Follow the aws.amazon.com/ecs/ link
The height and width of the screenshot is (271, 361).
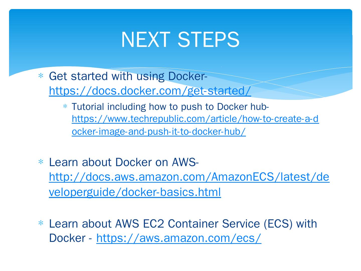178,238
